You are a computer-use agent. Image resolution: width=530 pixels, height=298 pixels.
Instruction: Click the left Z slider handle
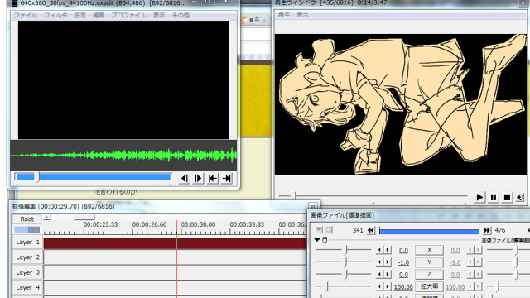346,275
